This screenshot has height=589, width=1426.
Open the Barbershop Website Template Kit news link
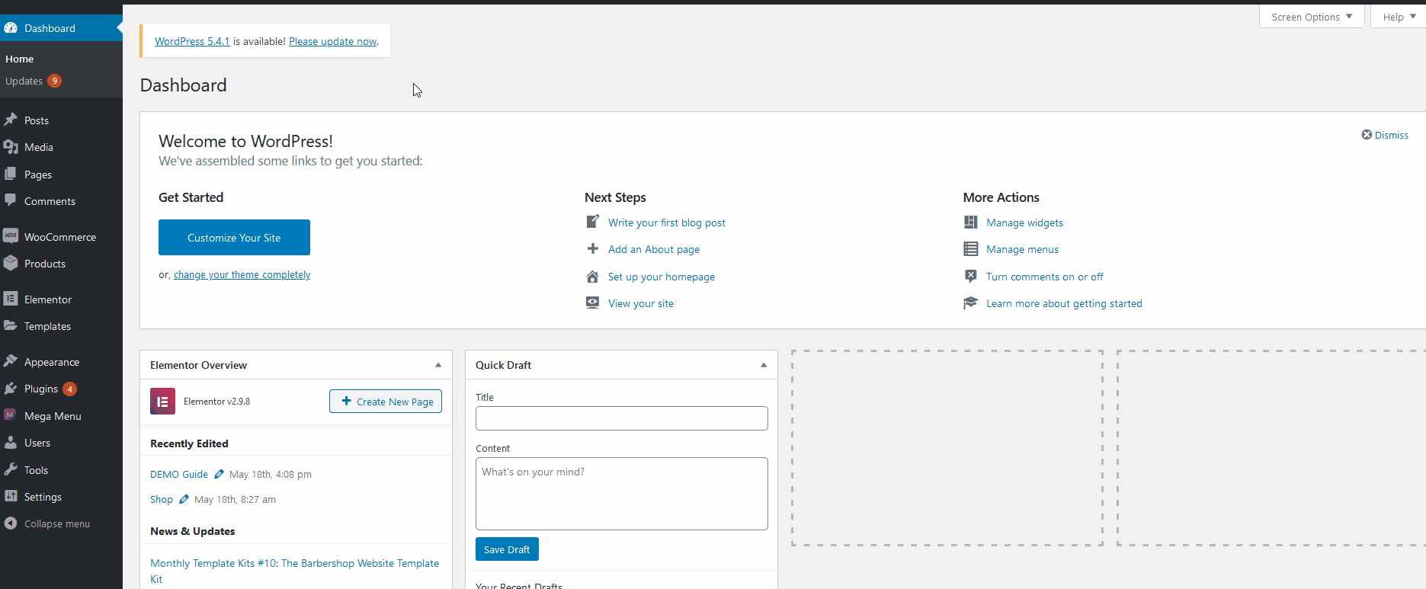(x=294, y=571)
